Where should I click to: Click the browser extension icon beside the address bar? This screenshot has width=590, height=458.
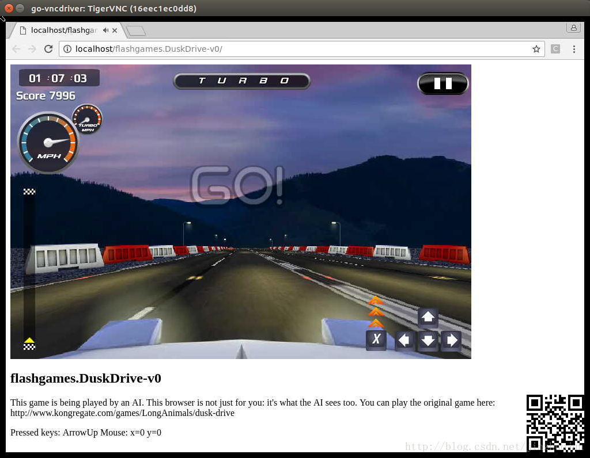click(555, 49)
